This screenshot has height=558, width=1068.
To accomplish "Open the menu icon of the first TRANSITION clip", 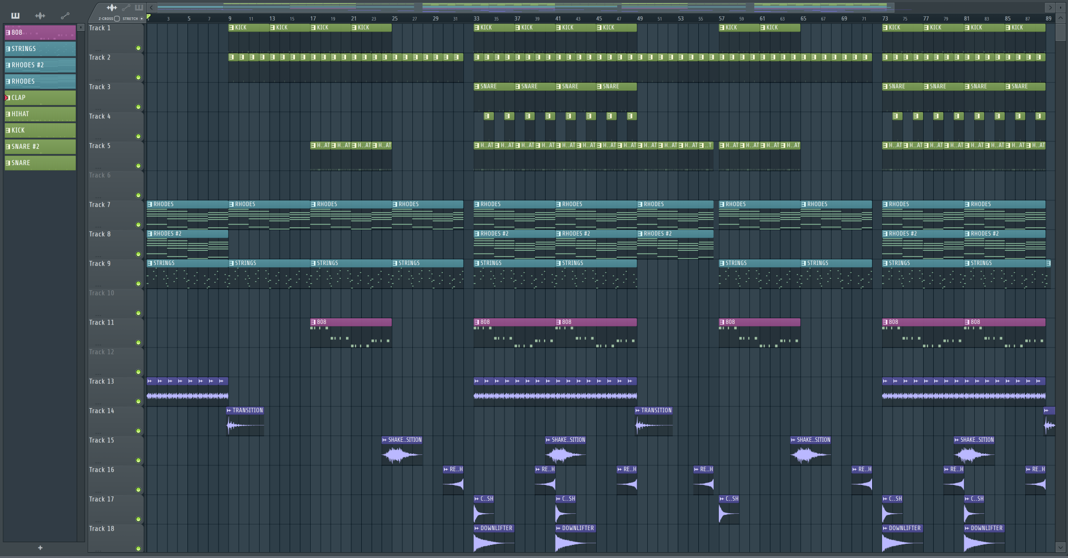I will click(x=229, y=410).
